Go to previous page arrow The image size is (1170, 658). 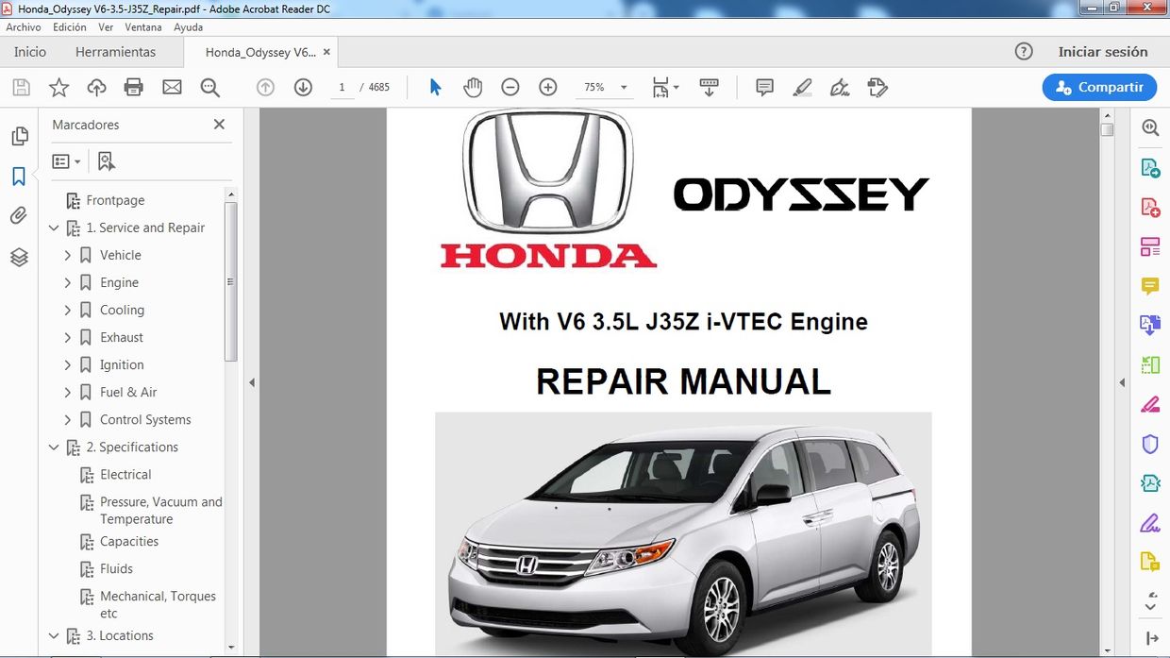coord(265,87)
